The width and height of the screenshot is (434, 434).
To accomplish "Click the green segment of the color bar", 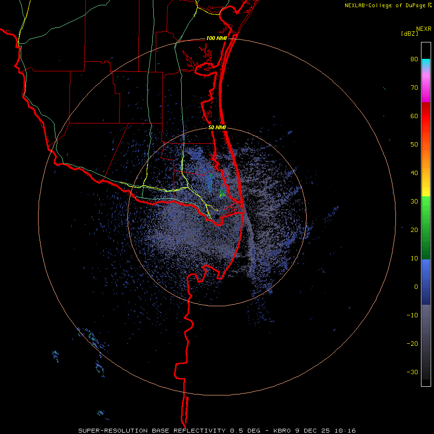I will (x=426, y=228).
